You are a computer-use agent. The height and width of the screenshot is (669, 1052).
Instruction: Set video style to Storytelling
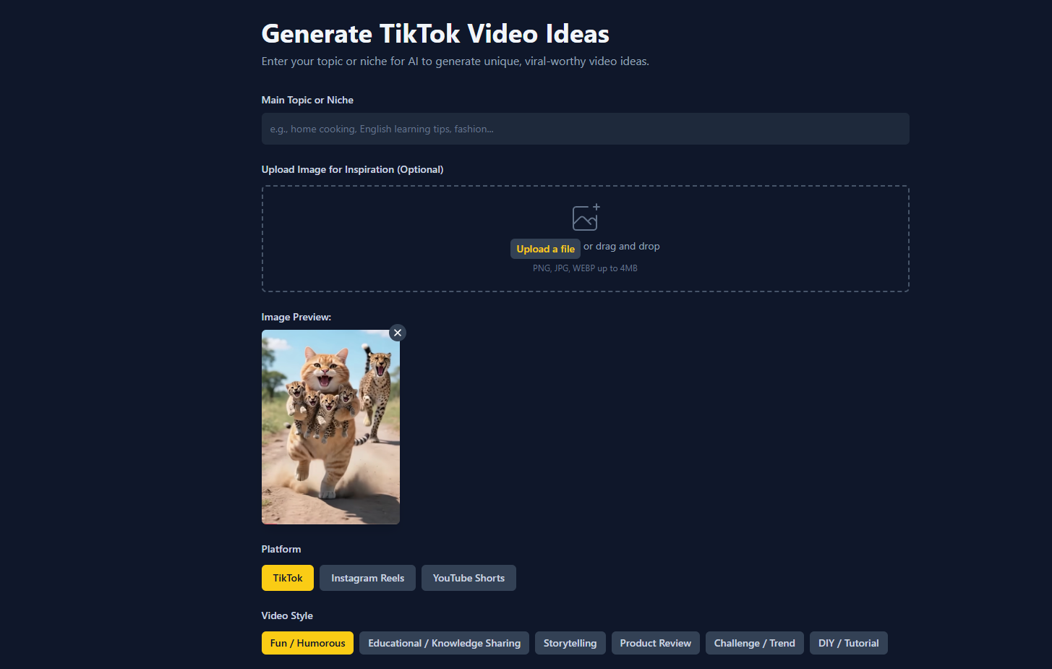(570, 643)
